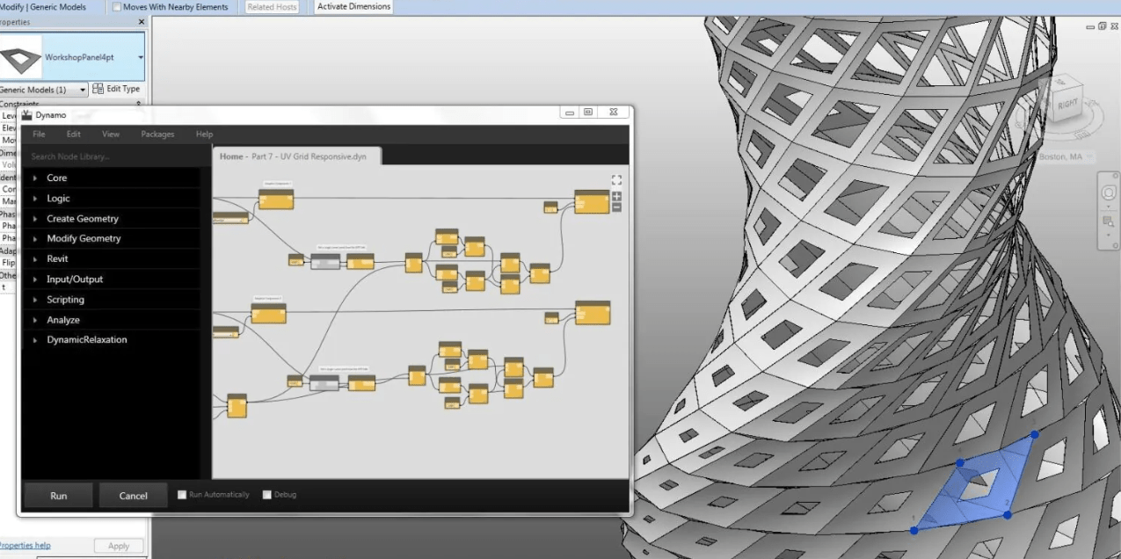Open the Generic Models (1) filter dropdown
1121x559 pixels.
click(84, 89)
